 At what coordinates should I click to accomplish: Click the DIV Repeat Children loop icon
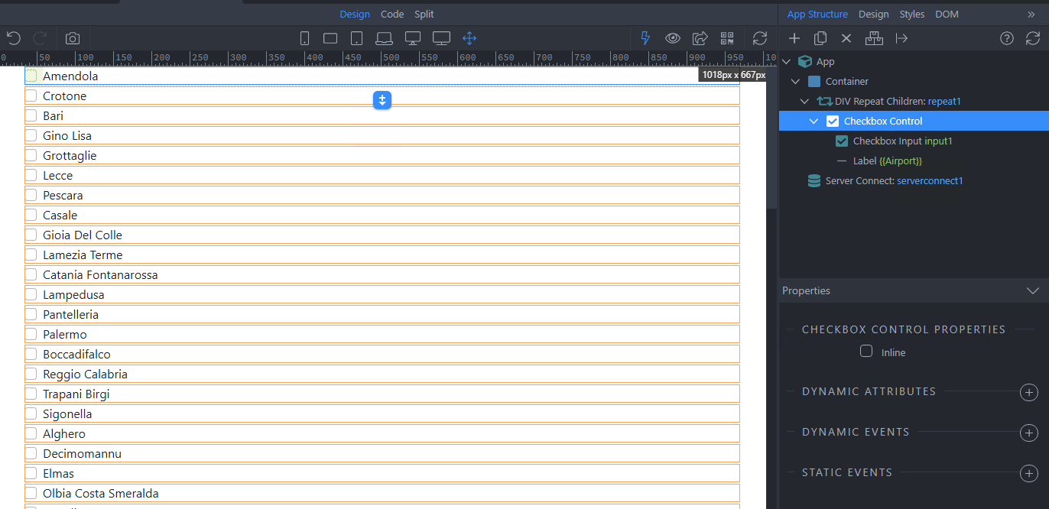[x=824, y=101]
